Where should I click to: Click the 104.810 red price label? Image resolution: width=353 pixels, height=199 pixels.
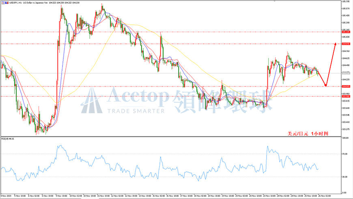[346, 44]
